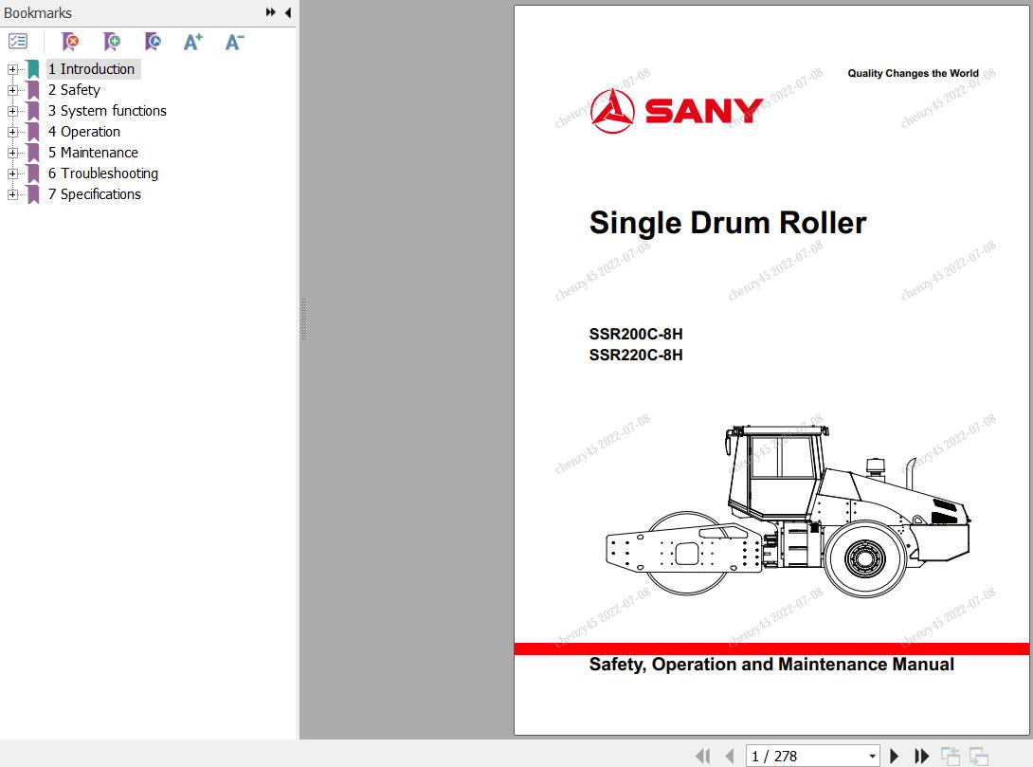Expand the 5 Maintenance bookmark

[x=12, y=153]
